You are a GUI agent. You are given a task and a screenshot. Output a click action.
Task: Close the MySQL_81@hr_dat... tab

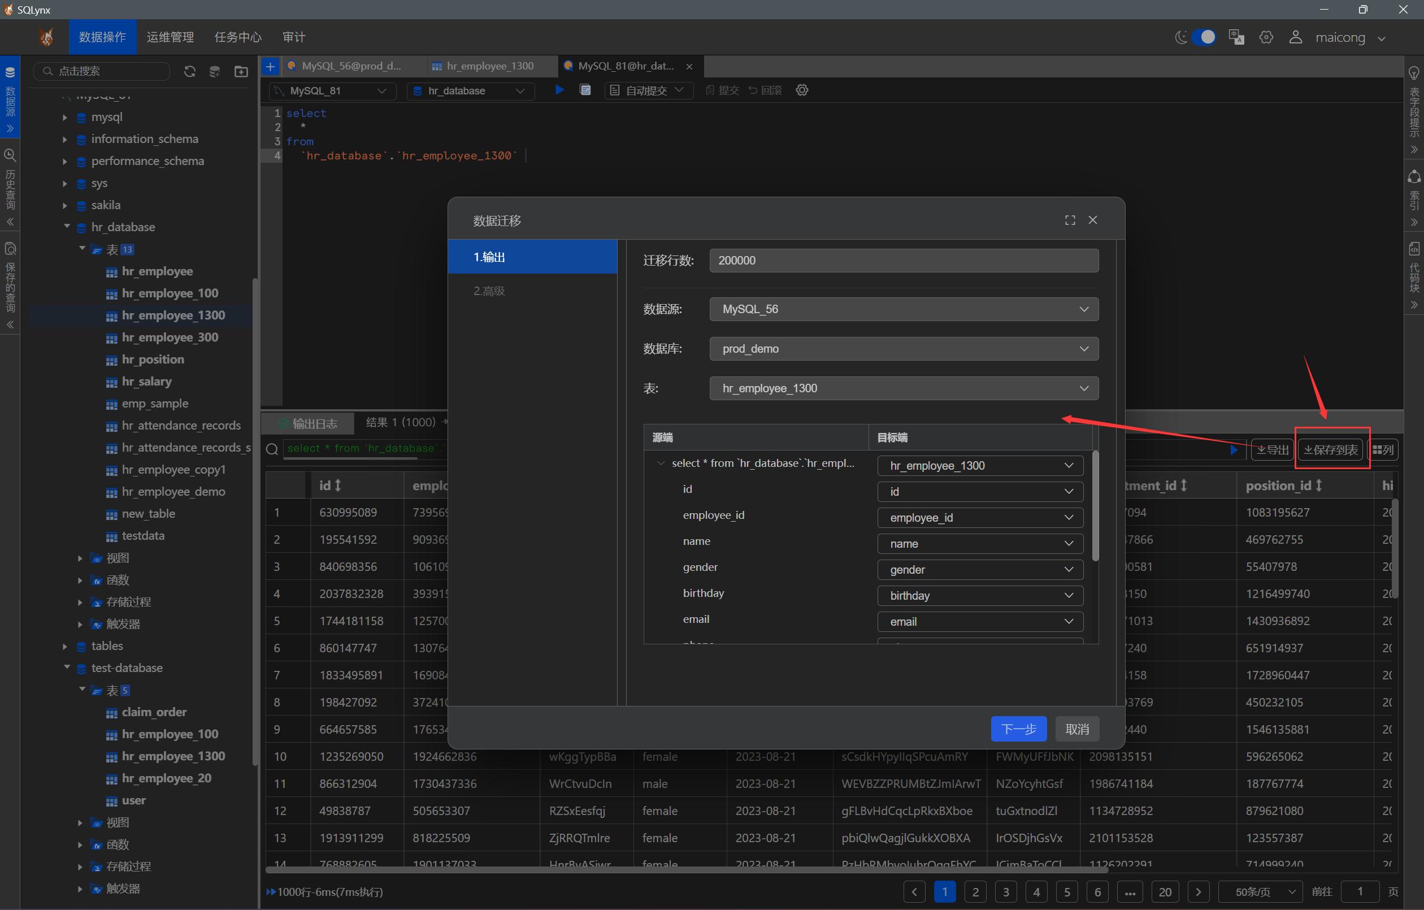(689, 67)
